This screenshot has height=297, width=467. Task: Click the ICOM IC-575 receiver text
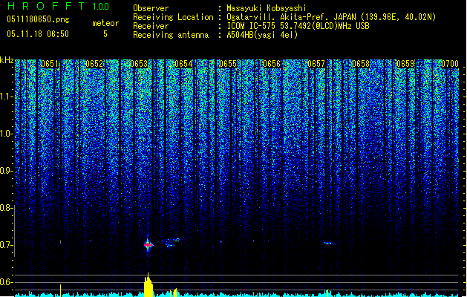pyautogui.click(x=298, y=26)
